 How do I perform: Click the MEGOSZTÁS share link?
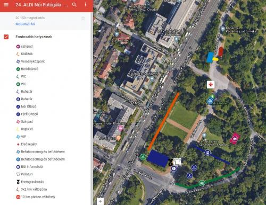pos(25,24)
